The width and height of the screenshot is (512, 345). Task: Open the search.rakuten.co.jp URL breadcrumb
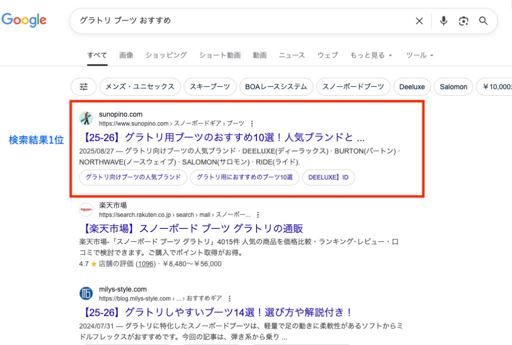pyautogui.click(x=174, y=215)
